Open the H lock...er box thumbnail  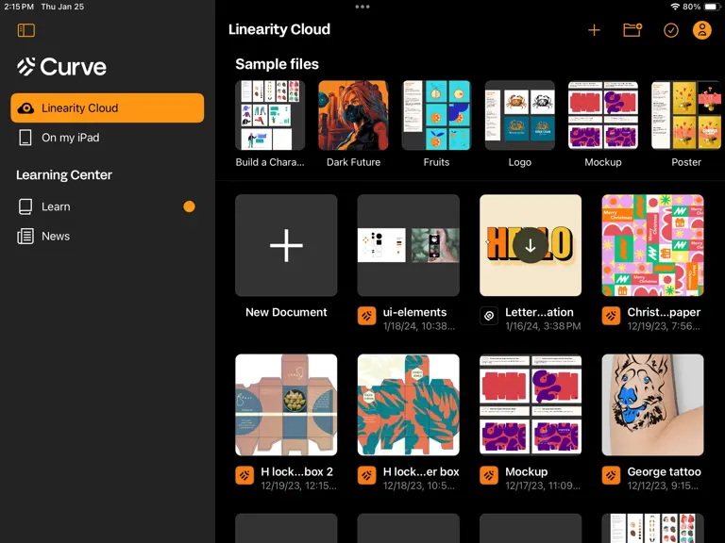pos(408,405)
